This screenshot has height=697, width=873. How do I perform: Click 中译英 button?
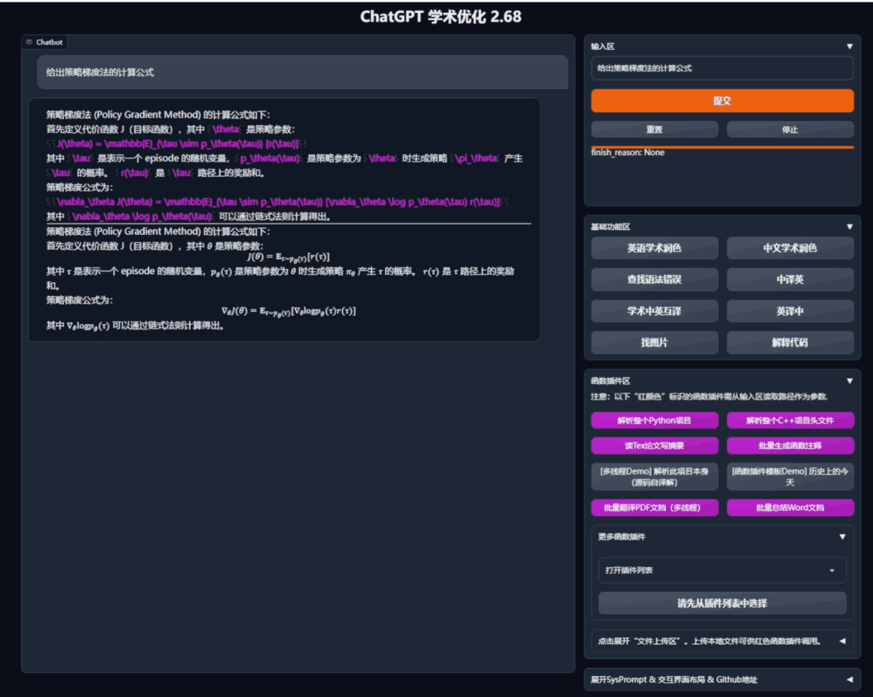click(x=790, y=279)
